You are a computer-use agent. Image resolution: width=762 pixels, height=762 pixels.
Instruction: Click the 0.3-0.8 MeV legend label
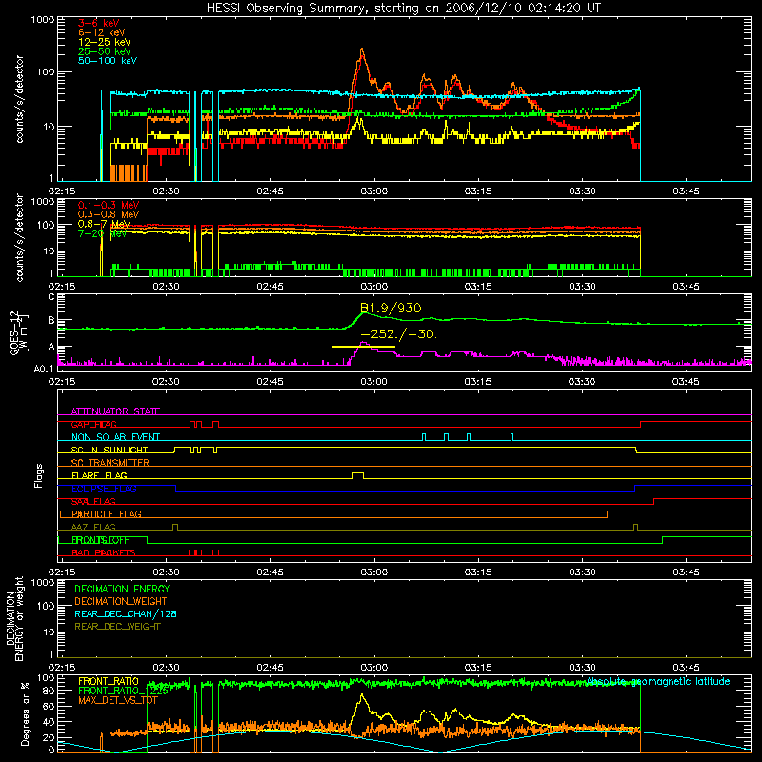pos(109,214)
